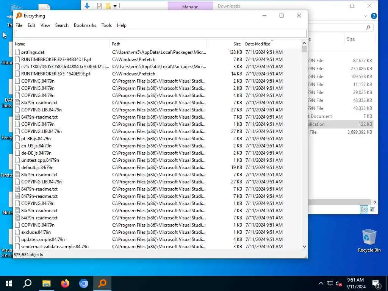The image size is (388, 291).
Task: Sort results by Size column header
Action: click(x=225, y=44)
